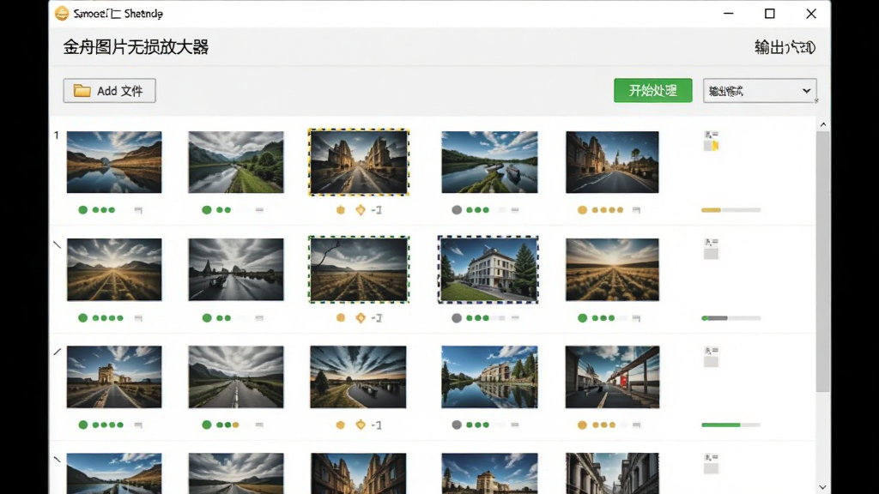Click the 金舟图片无损放大器 title text
This screenshot has height=494, width=879.
(136, 47)
